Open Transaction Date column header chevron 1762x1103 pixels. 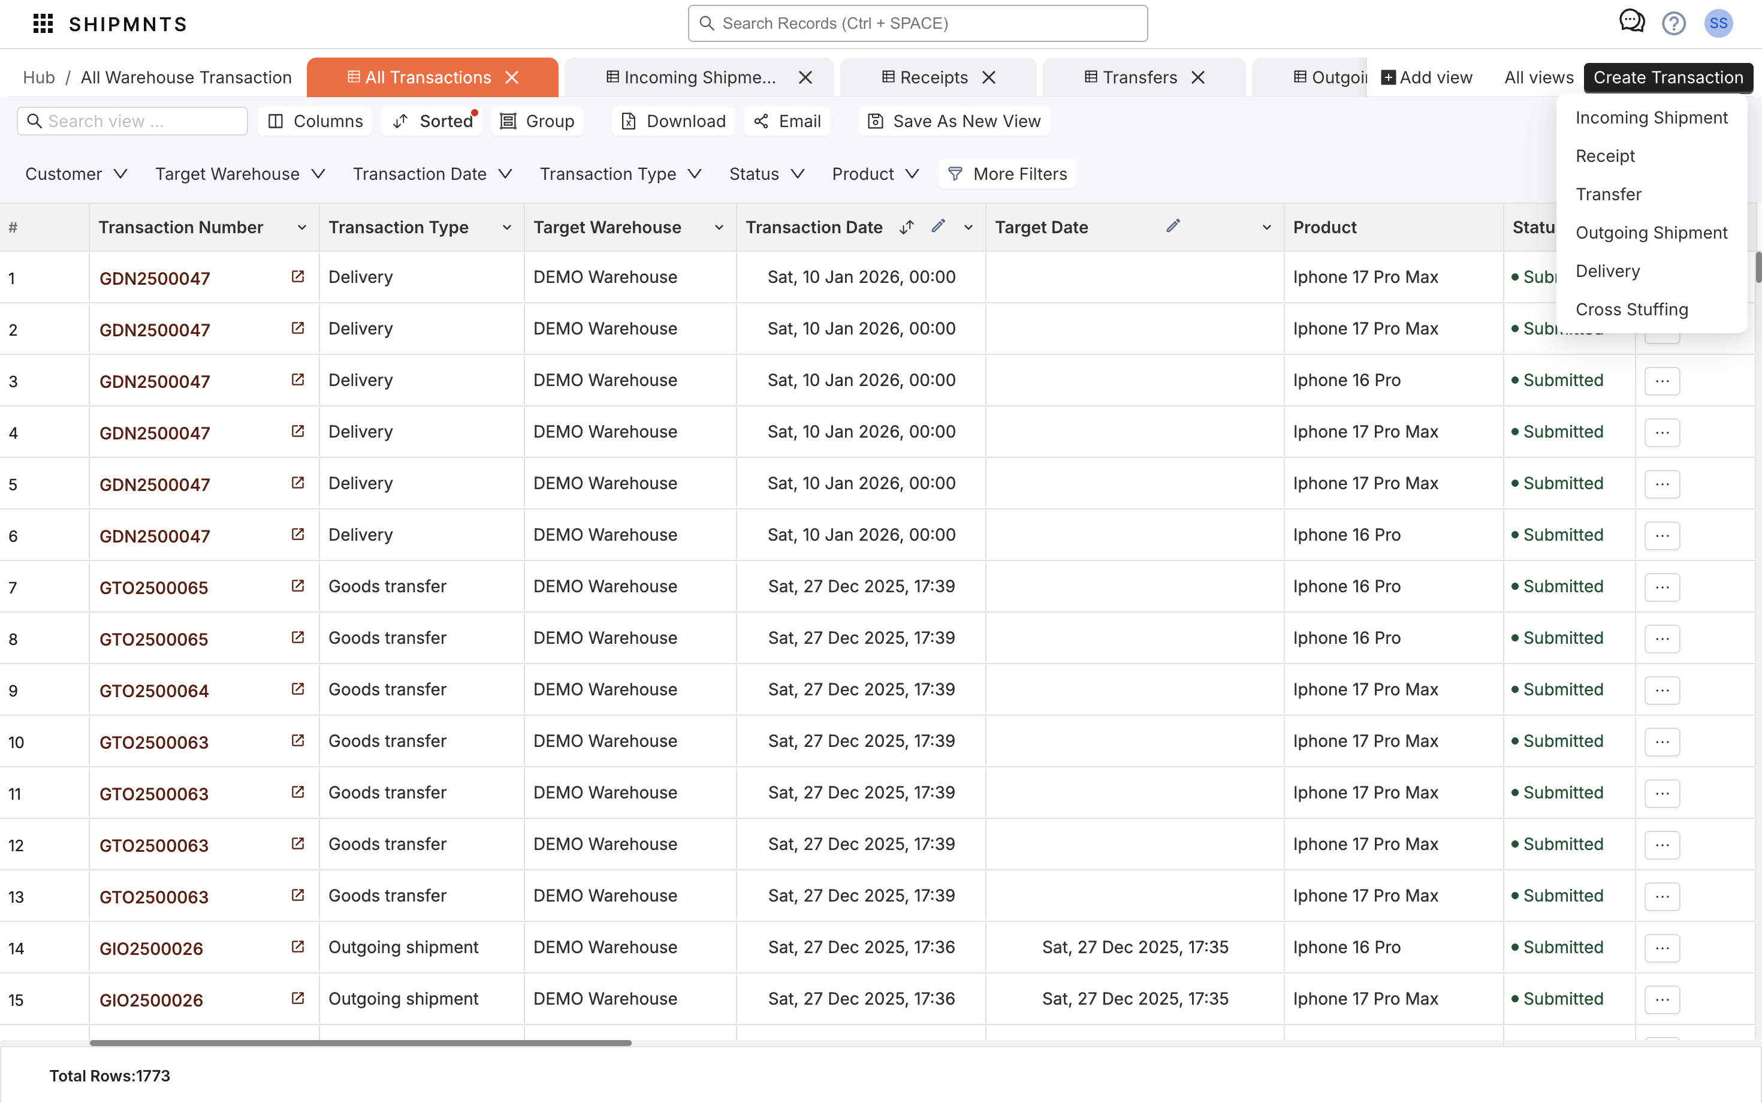969,228
